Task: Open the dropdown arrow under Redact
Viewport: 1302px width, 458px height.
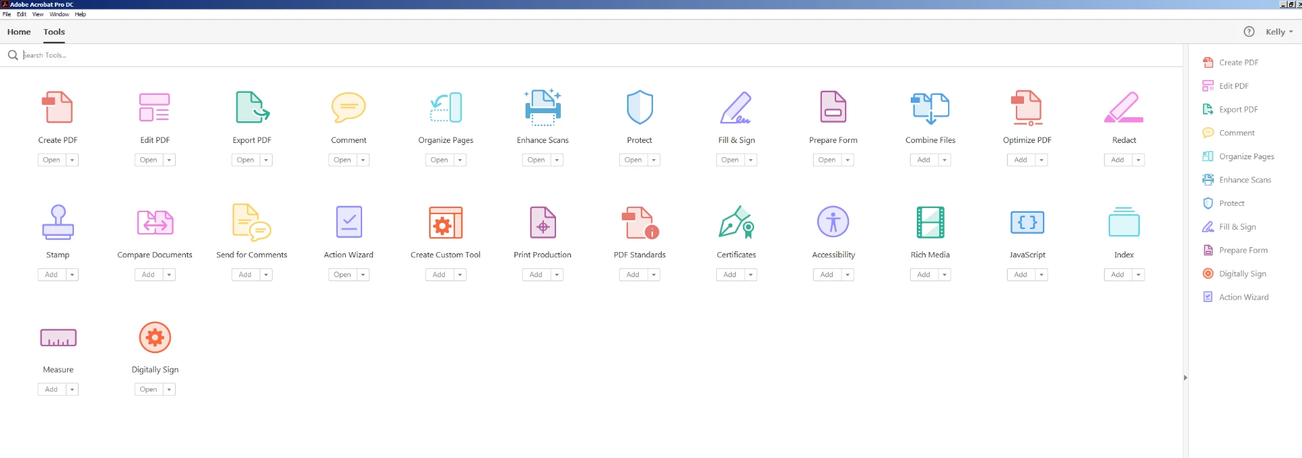Action: [1139, 161]
